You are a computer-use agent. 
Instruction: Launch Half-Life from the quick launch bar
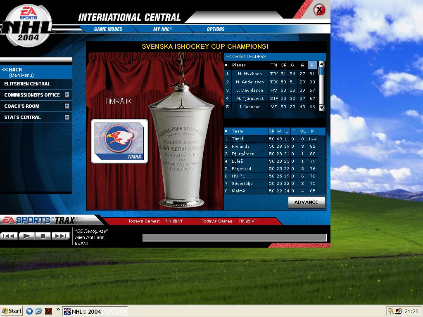pos(48,311)
